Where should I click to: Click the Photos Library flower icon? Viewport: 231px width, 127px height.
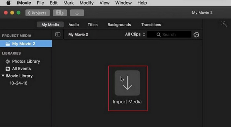pos(8,62)
